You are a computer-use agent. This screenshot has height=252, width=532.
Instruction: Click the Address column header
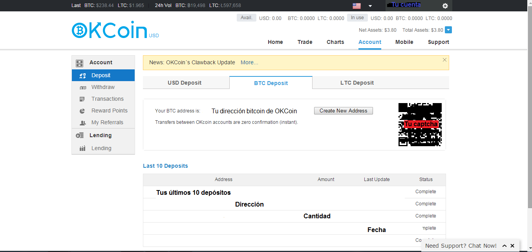tap(223, 179)
